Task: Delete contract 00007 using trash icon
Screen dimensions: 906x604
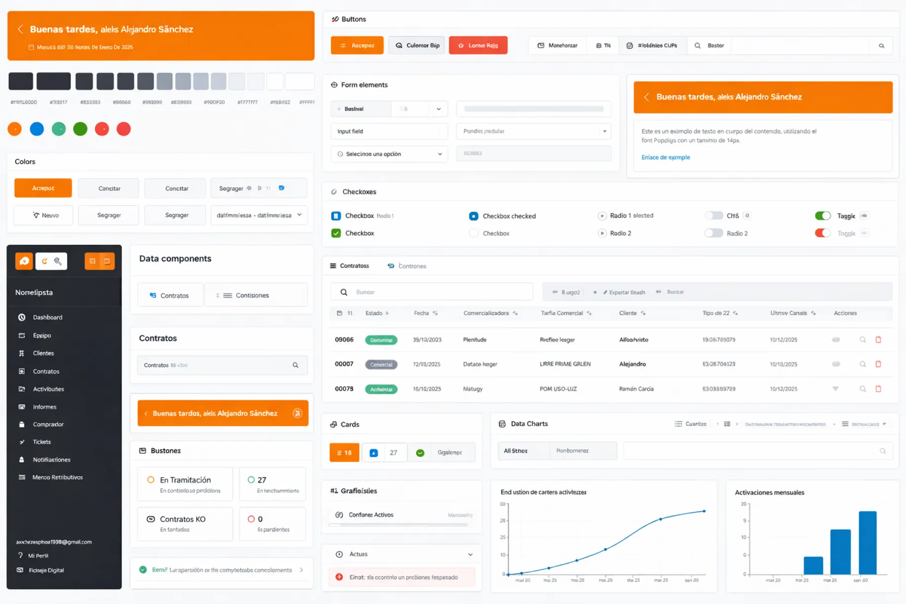Action: pyautogui.click(x=878, y=364)
